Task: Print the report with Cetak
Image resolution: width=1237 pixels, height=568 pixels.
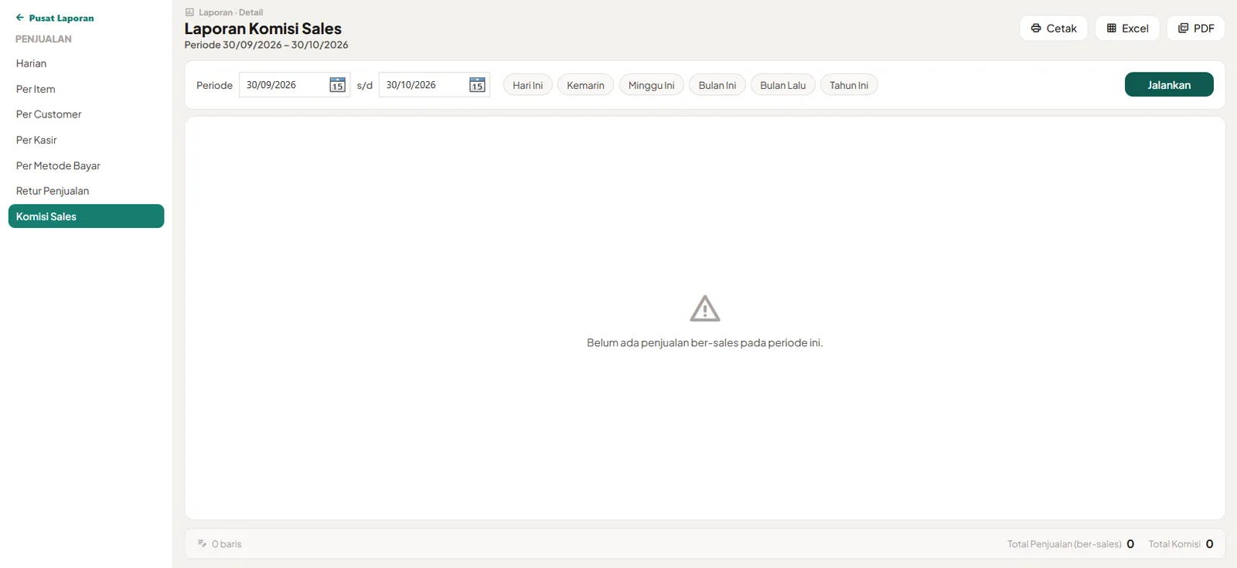Action: [1054, 29]
